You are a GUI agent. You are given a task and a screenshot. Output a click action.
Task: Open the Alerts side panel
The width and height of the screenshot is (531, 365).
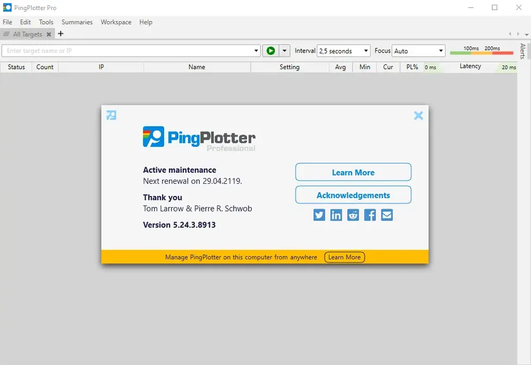523,51
